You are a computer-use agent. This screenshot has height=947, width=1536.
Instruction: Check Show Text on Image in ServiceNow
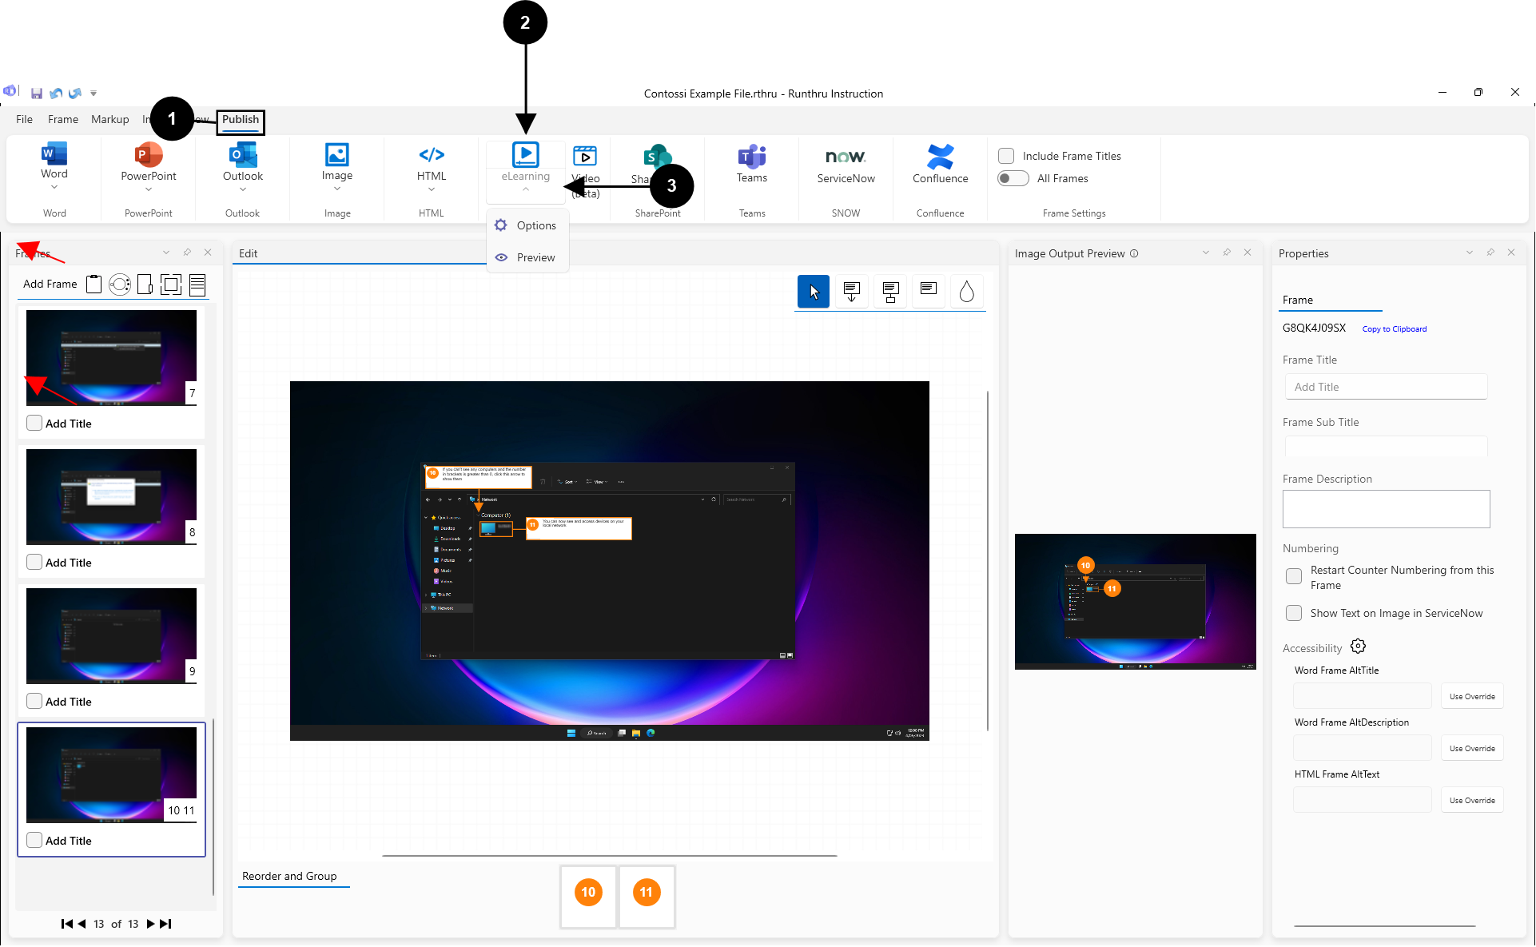(x=1293, y=613)
